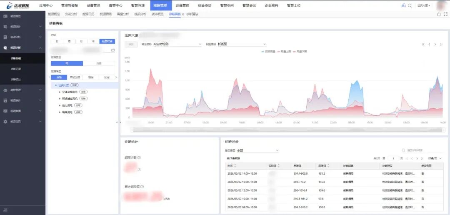Click help icon next to 累计超限值
This screenshot has width=450, height=215.
[142, 187]
